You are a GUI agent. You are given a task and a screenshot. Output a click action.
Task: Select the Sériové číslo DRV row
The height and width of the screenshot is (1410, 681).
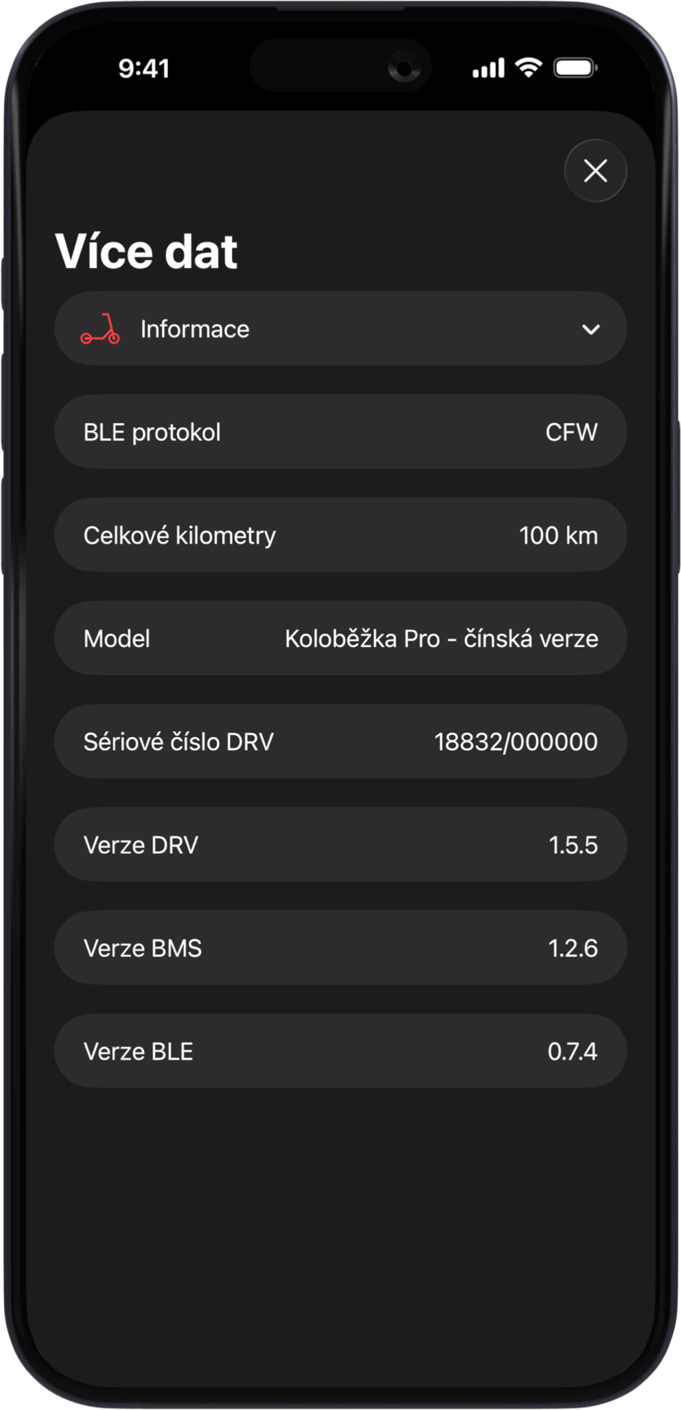[340, 742]
